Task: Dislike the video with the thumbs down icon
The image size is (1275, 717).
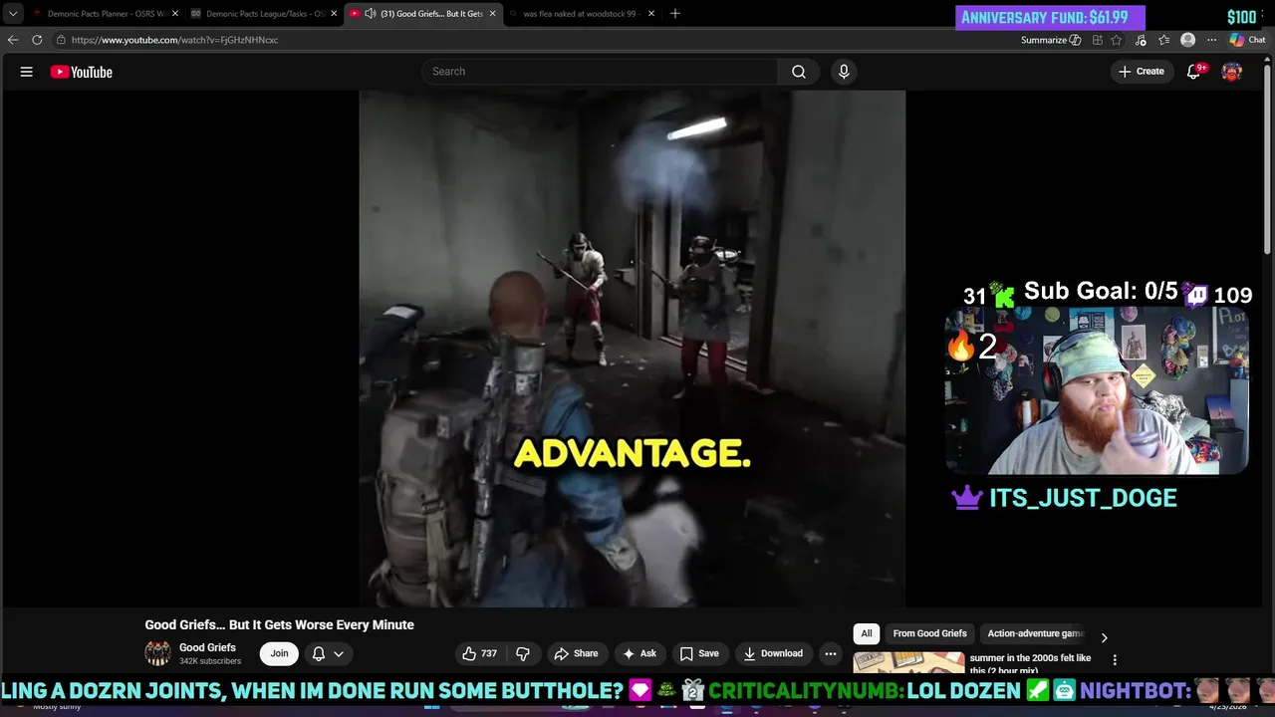Action: (523, 653)
